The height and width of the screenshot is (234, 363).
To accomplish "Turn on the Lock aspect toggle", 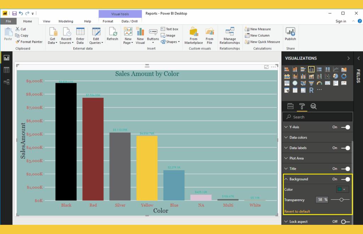I will click(x=345, y=222).
